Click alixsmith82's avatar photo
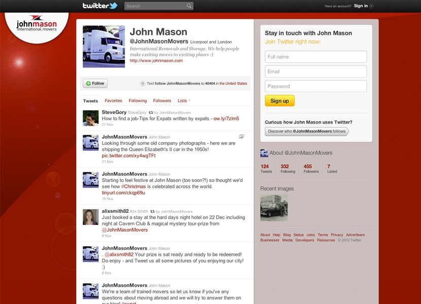421x304 pixels. click(x=90, y=217)
